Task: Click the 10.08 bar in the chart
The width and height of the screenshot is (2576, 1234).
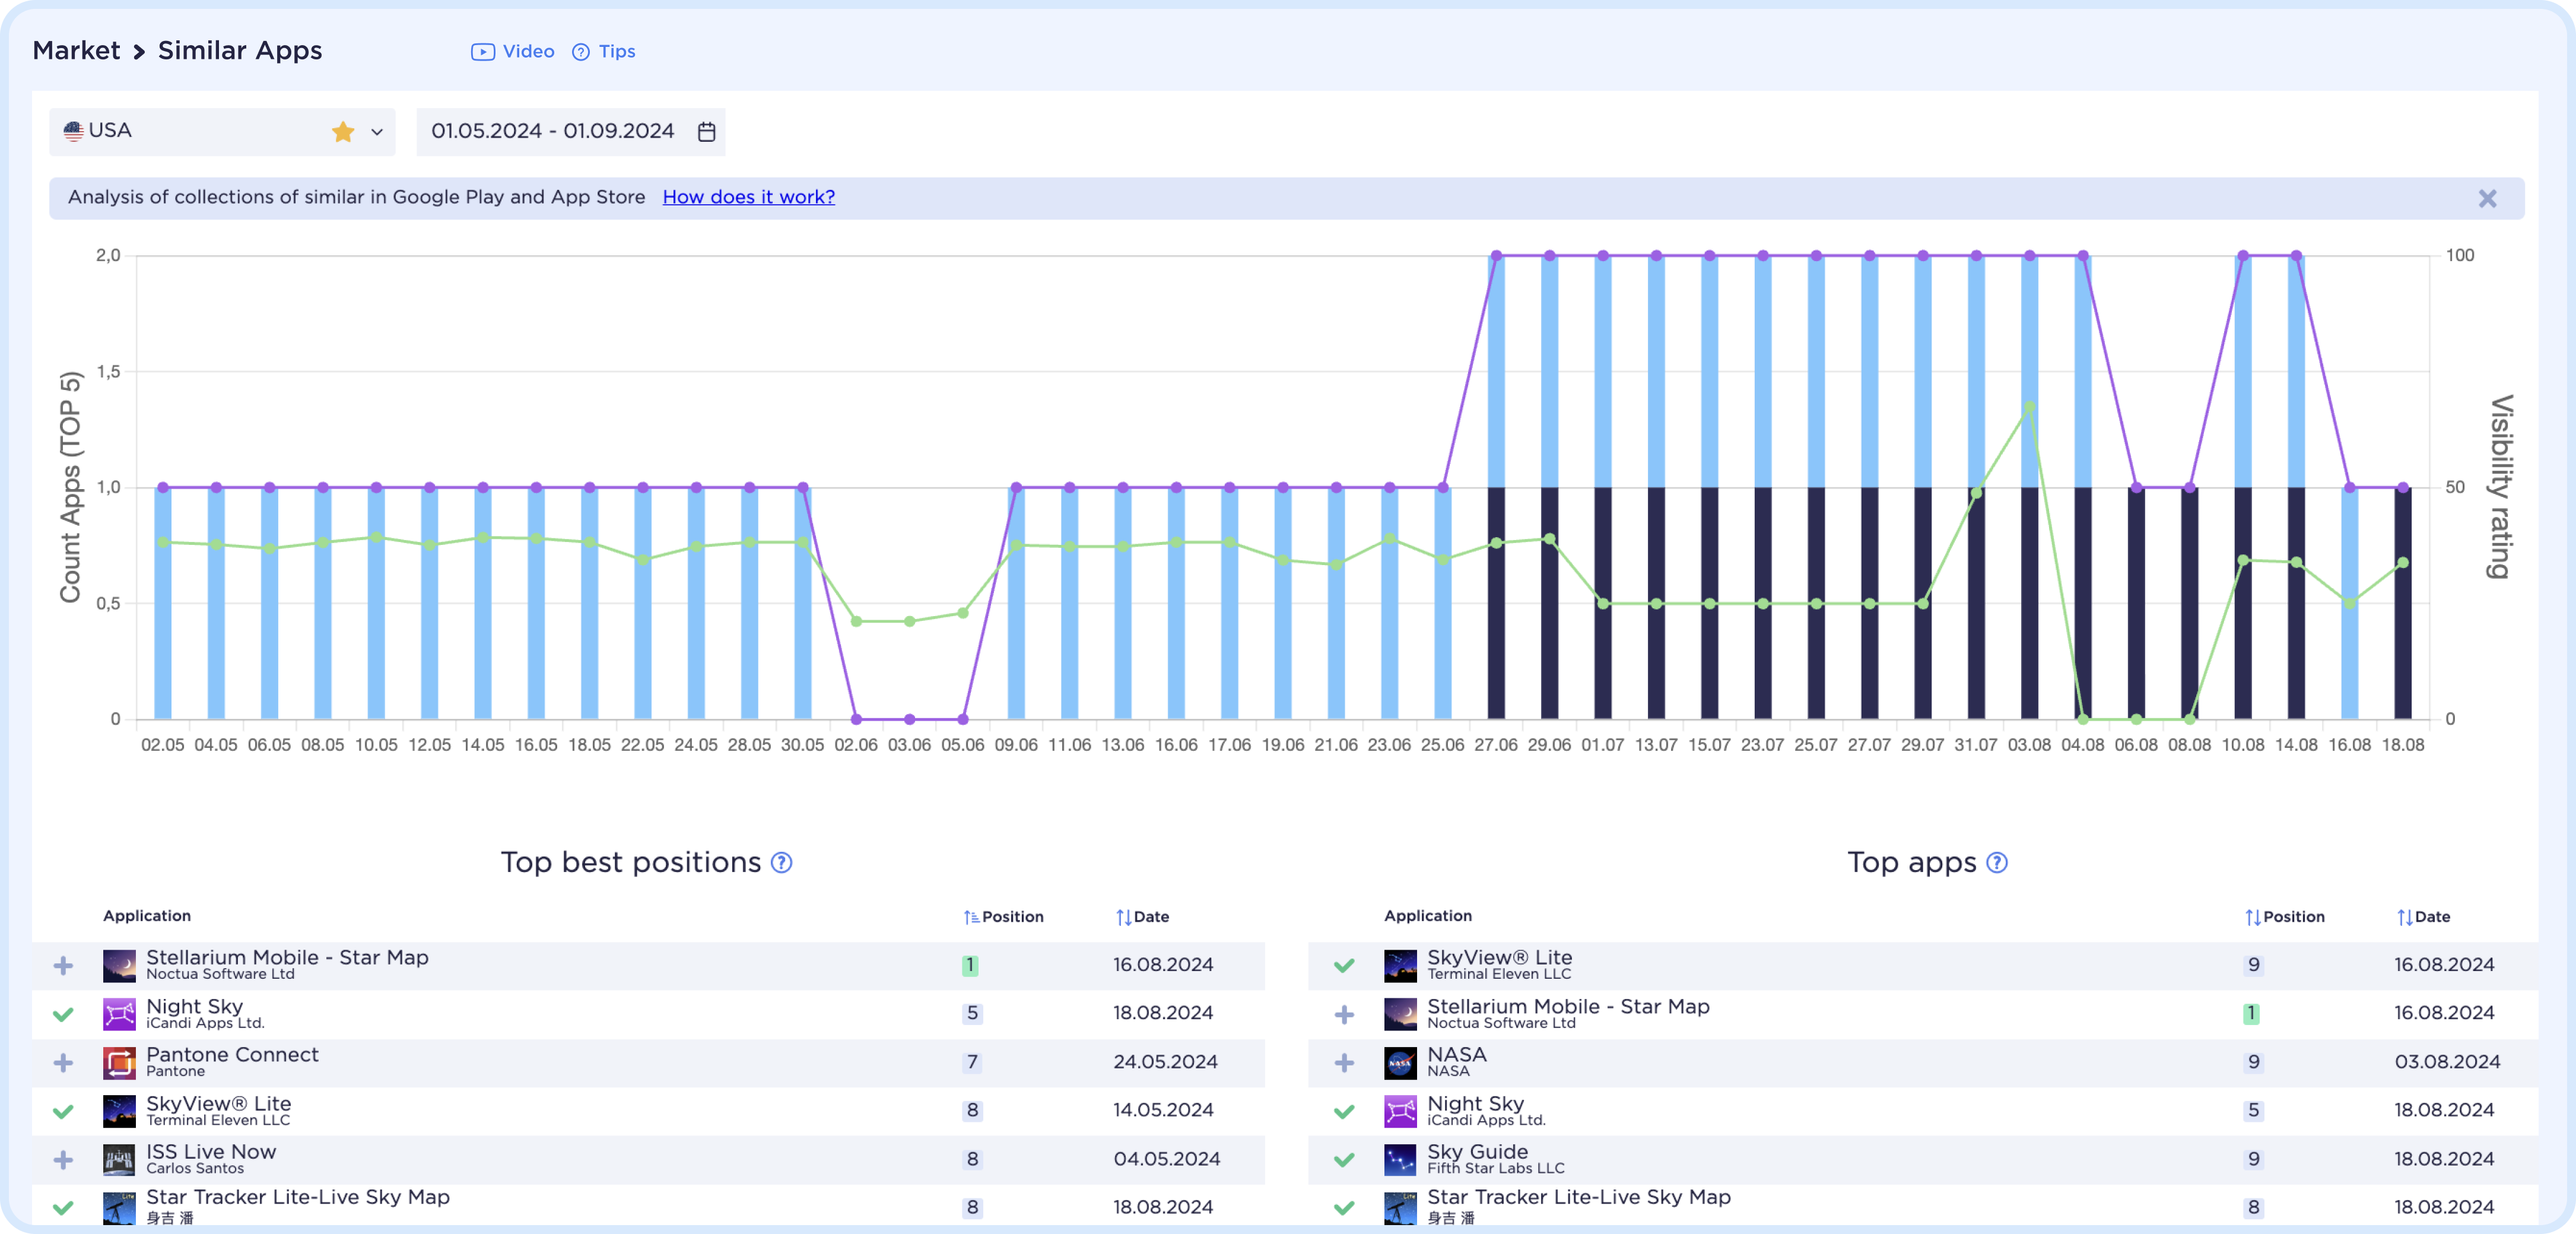Action: (x=2243, y=487)
